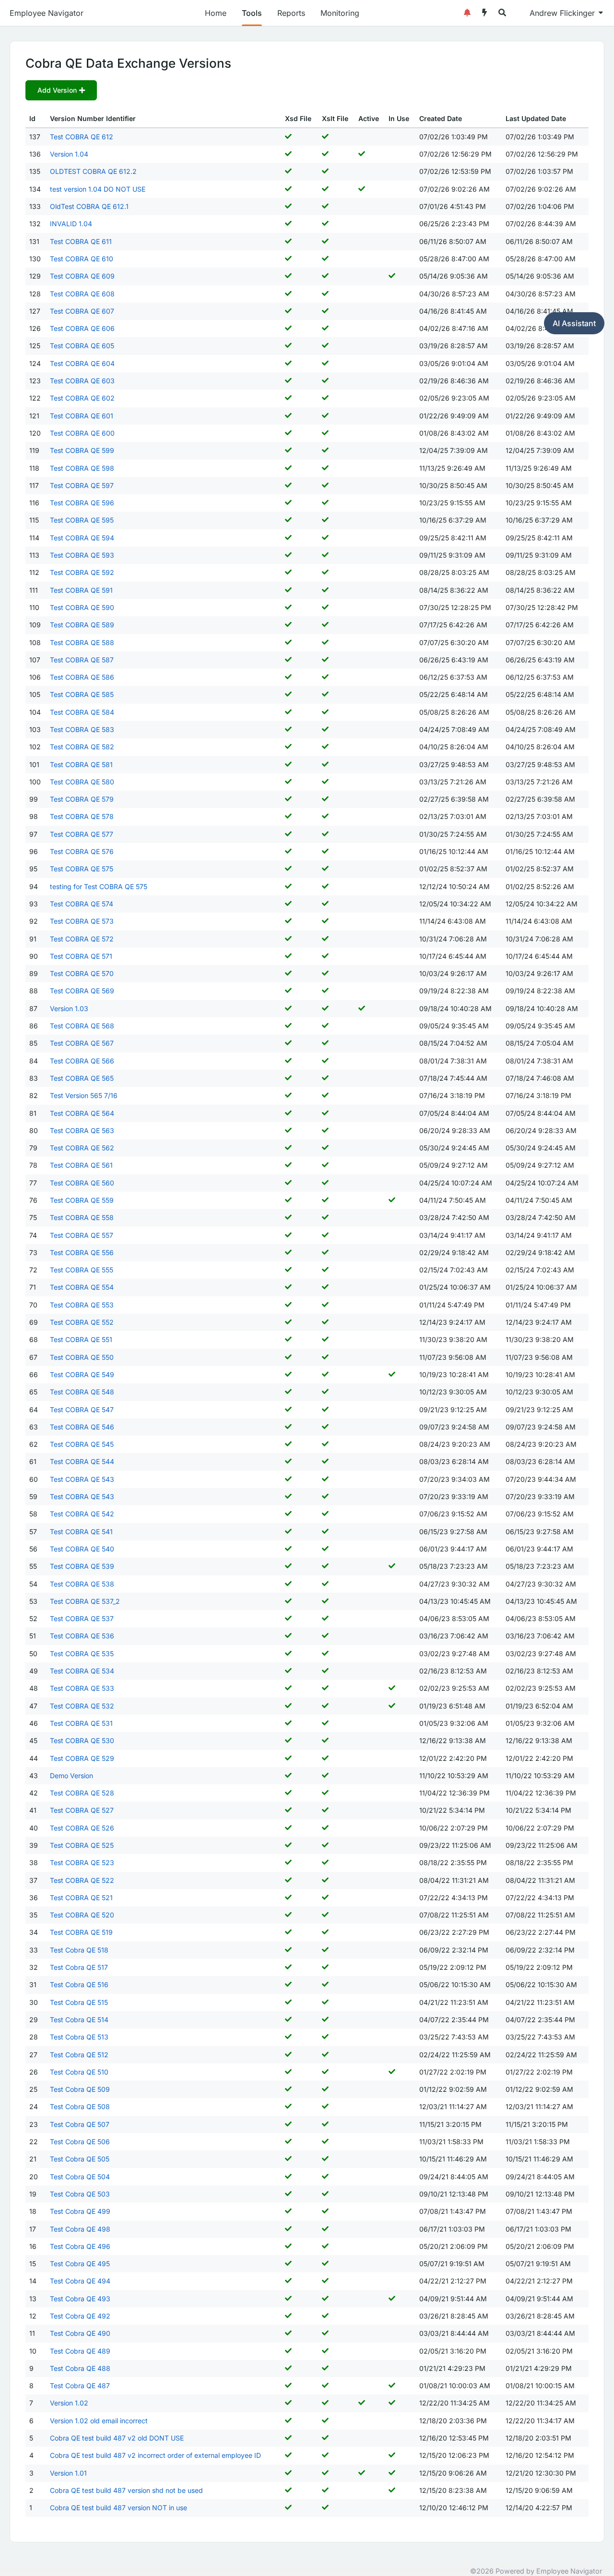The image size is (614, 2576).
Task: Click Xslt File check for Test Version 565 7/16
Action: click(326, 1095)
